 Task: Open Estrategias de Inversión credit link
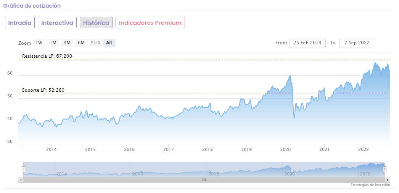[370, 185]
